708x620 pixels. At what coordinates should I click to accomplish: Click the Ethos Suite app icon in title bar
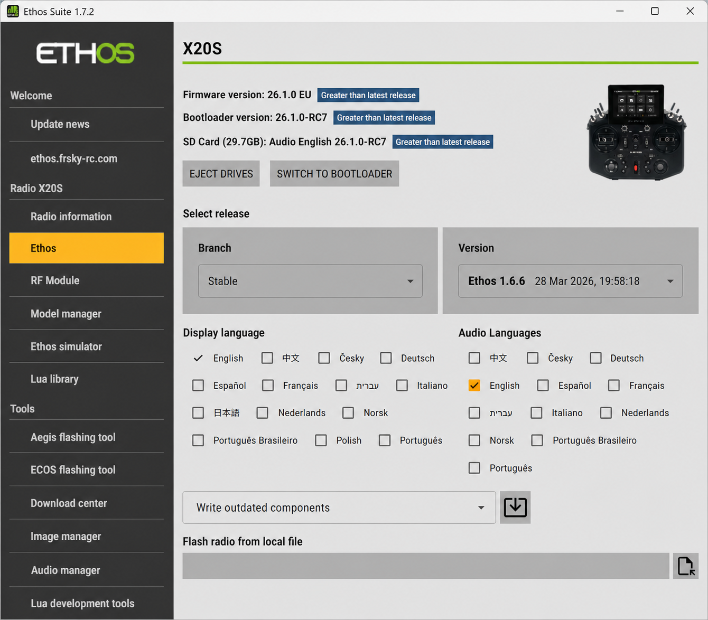(x=12, y=11)
